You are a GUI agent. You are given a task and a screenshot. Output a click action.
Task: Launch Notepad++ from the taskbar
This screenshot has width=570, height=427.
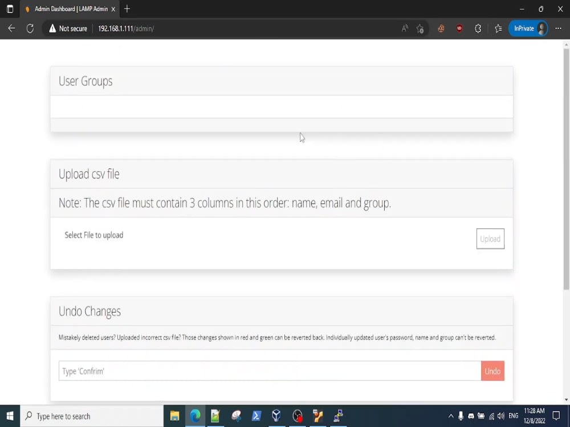coord(215,416)
